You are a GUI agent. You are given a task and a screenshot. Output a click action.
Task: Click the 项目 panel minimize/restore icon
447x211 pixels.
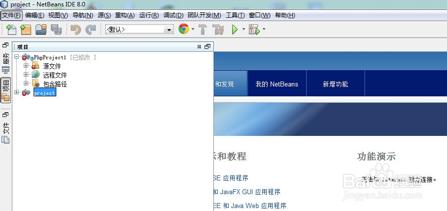coord(207,47)
